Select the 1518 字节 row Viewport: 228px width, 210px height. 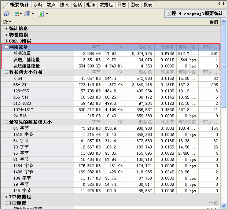[x=110, y=135]
